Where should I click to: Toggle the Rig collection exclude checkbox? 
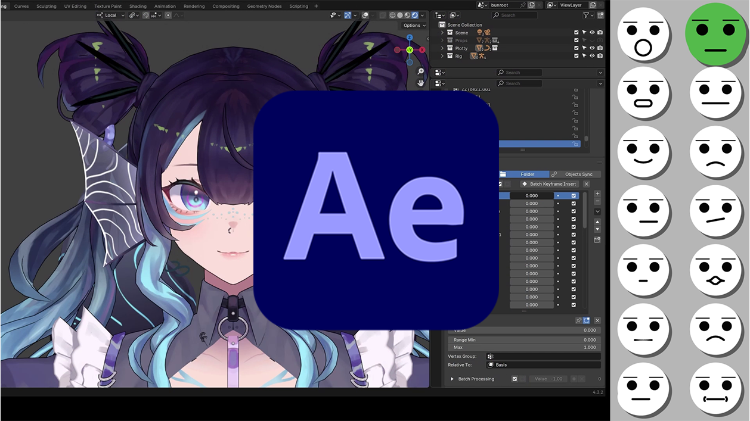(577, 56)
